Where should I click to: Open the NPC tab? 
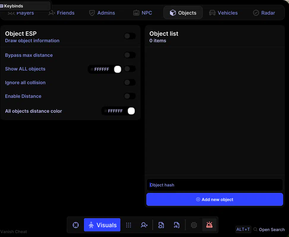click(x=143, y=13)
